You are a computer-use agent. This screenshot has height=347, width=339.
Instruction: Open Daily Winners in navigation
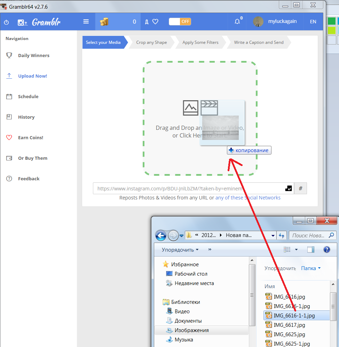[x=33, y=55]
